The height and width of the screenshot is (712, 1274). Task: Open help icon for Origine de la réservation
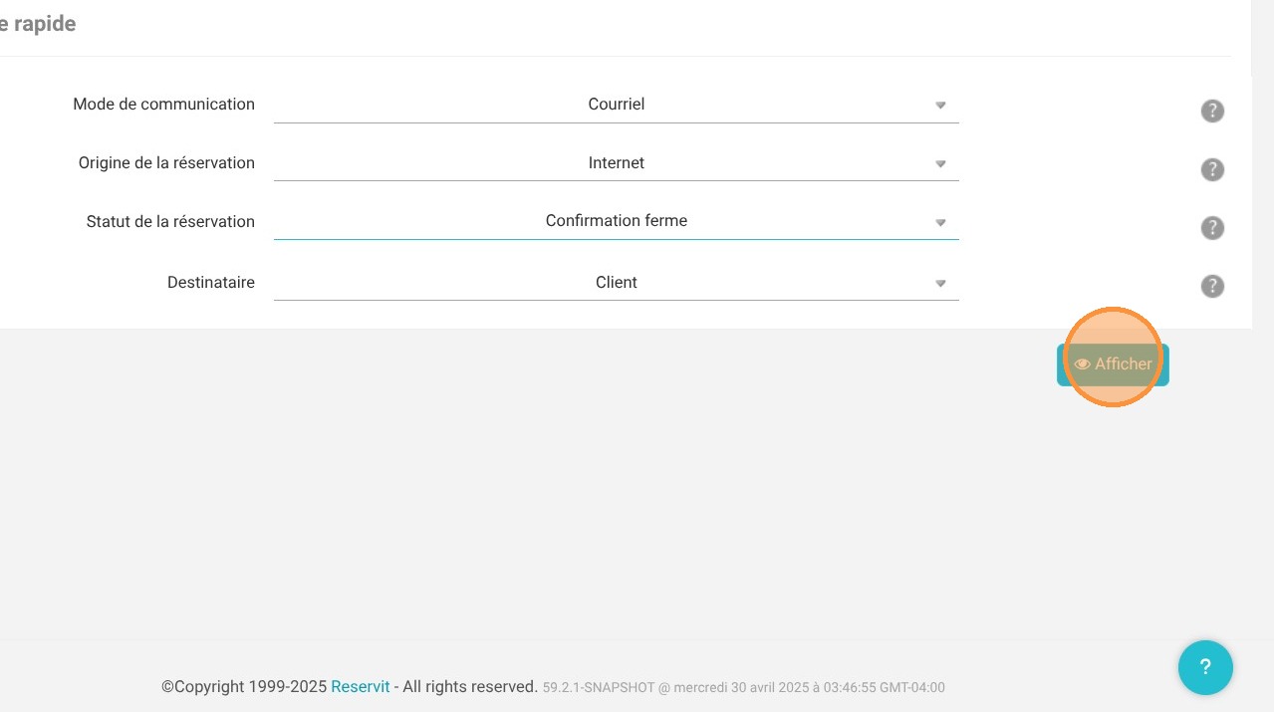click(x=1211, y=169)
